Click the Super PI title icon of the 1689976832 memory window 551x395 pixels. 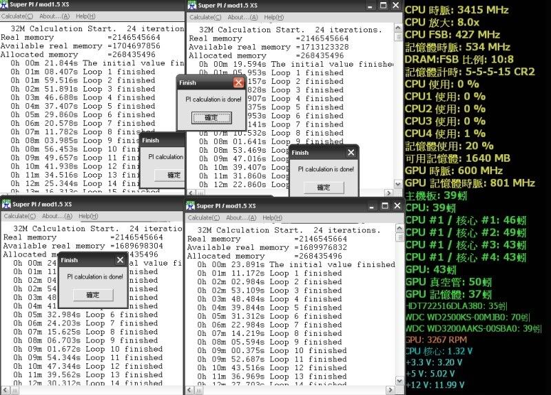190,206
